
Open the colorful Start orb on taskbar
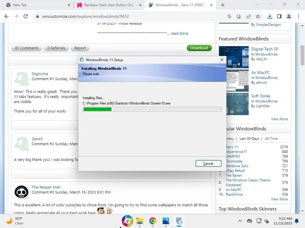127,221
